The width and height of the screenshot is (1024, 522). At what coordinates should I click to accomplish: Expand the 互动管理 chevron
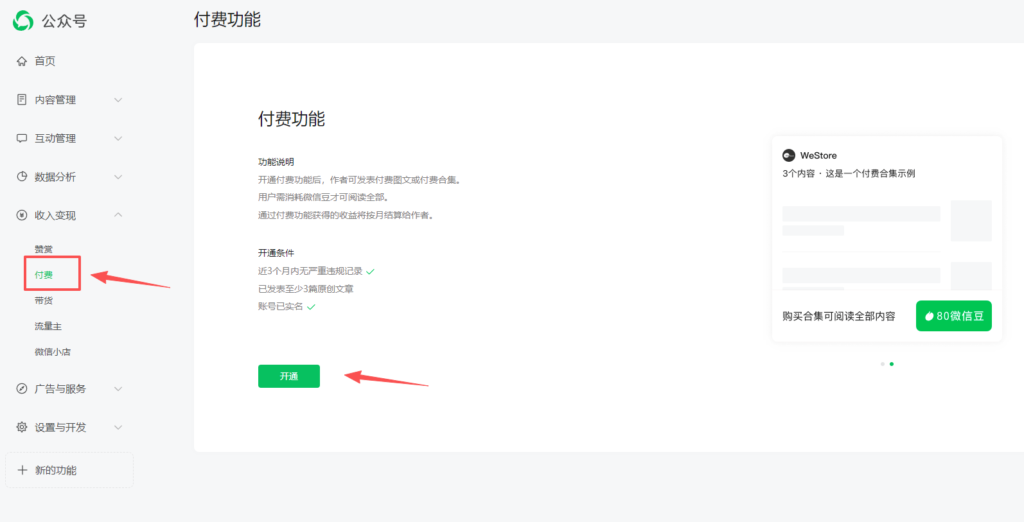(118, 138)
